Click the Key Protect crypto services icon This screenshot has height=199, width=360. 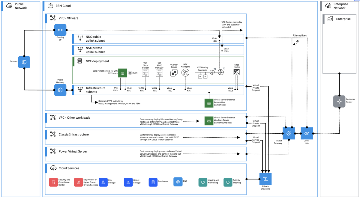[79, 182]
